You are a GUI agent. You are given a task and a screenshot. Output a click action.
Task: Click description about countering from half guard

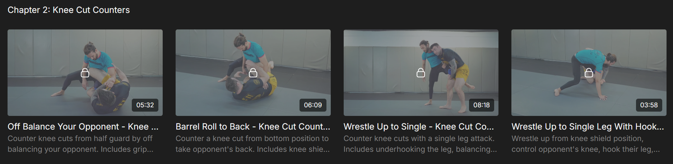[80, 144]
